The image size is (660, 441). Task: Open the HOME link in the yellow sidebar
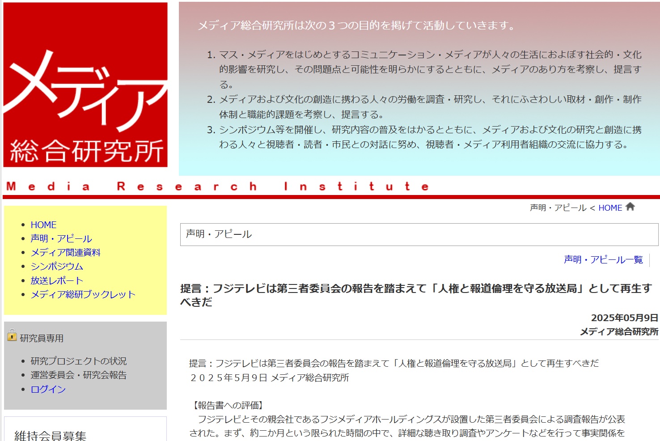43,225
